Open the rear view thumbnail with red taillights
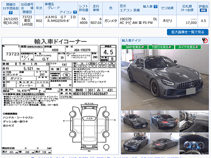This screenshot has height=158, width=211. (x=165, y=121)
